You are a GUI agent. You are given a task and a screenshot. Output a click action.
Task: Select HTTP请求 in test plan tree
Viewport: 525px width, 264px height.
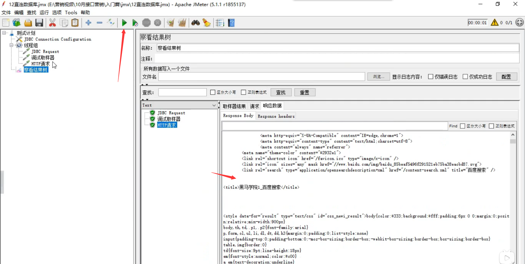tap(40, 64)
